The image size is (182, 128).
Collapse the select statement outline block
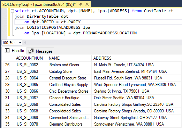pyautogui.click(x=12, y=11)
